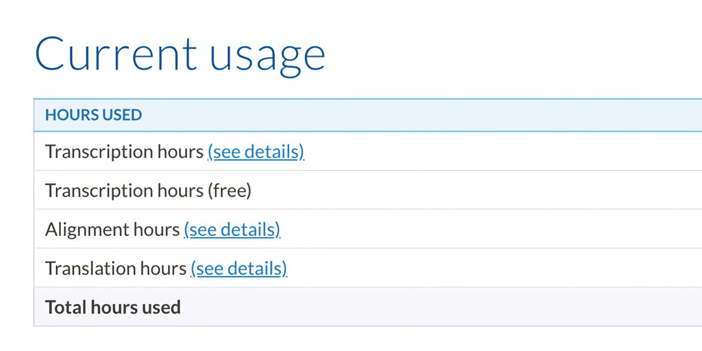This screenshot has width=702, height=351.
Task: Click the Translation hours label text
Action: 116,268
